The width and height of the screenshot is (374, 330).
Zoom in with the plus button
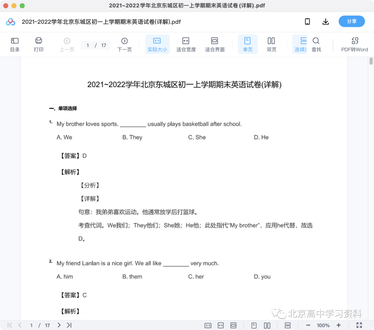click(338, 325)
